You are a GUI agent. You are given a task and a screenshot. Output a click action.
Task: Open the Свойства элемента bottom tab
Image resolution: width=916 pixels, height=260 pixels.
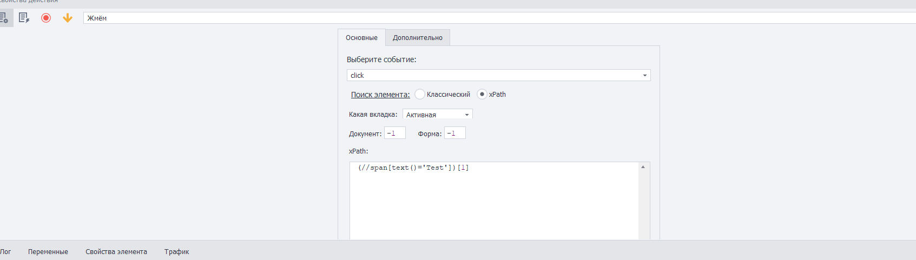(x=116, y=252)
